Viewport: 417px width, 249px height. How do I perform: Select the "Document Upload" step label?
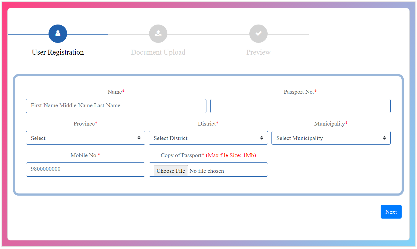[x=158, y=52]
